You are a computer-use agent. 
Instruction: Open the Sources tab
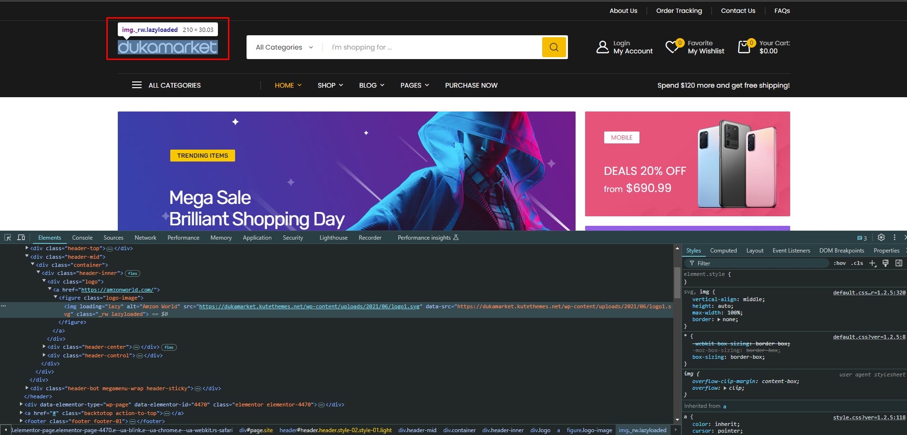(113, 238)
